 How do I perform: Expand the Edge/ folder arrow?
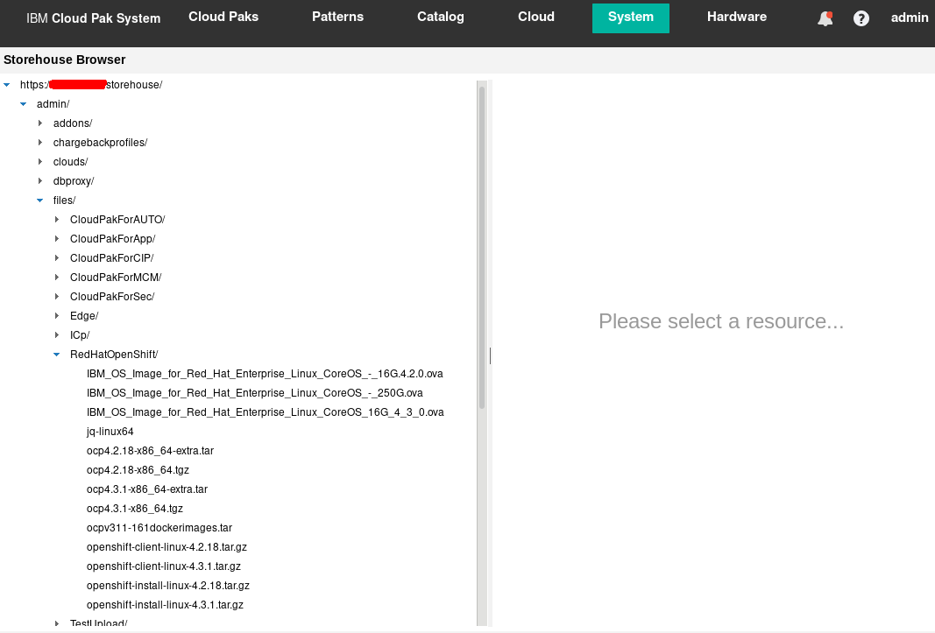57,316
